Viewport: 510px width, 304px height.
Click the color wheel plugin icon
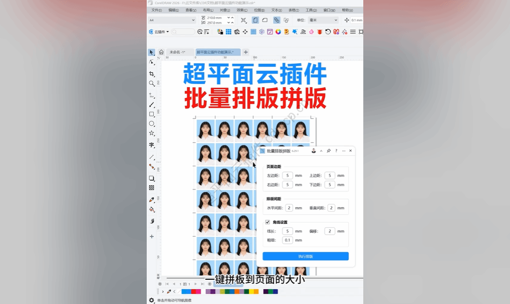coord(278,32)
